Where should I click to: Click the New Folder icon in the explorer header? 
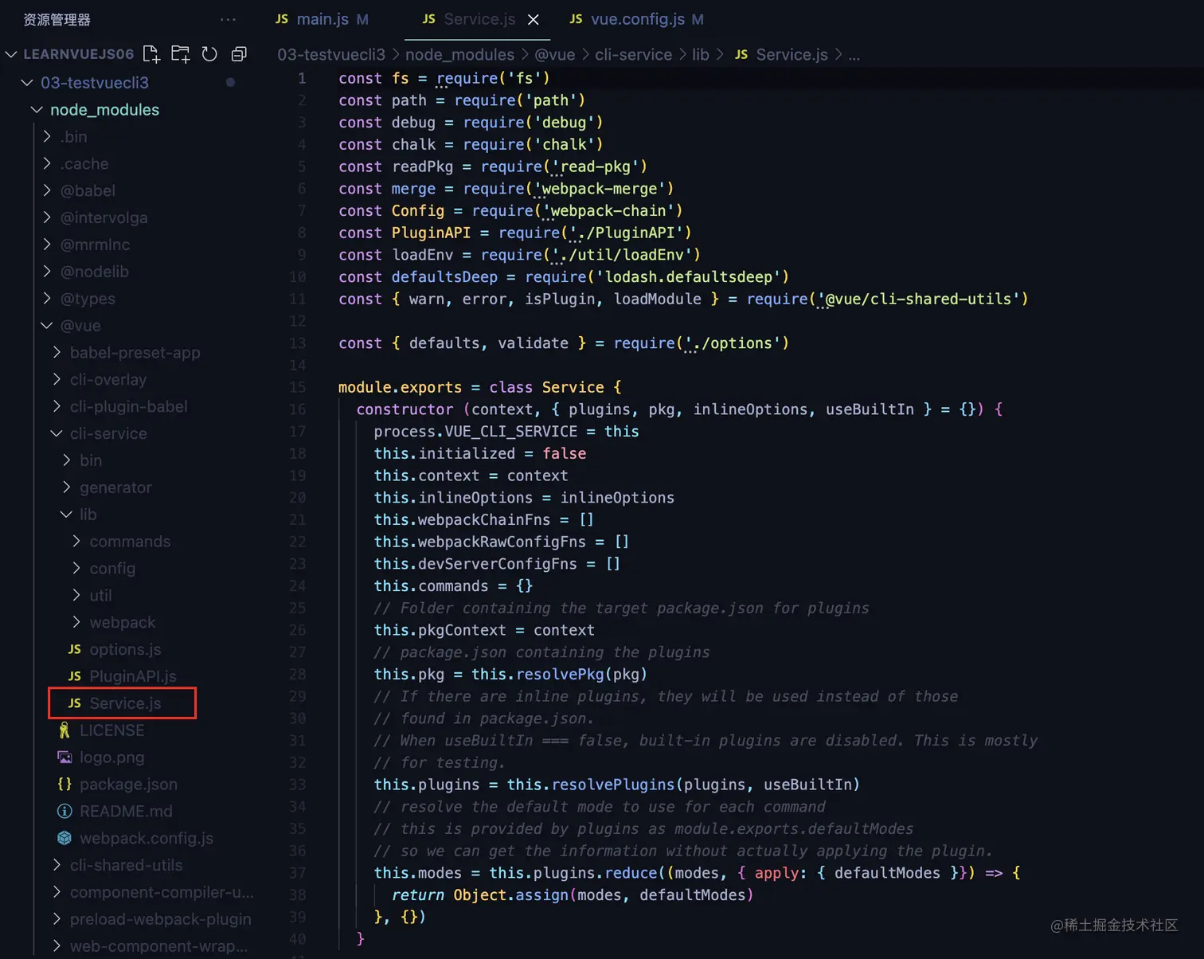pyautogui.click(x=181, y=54)
